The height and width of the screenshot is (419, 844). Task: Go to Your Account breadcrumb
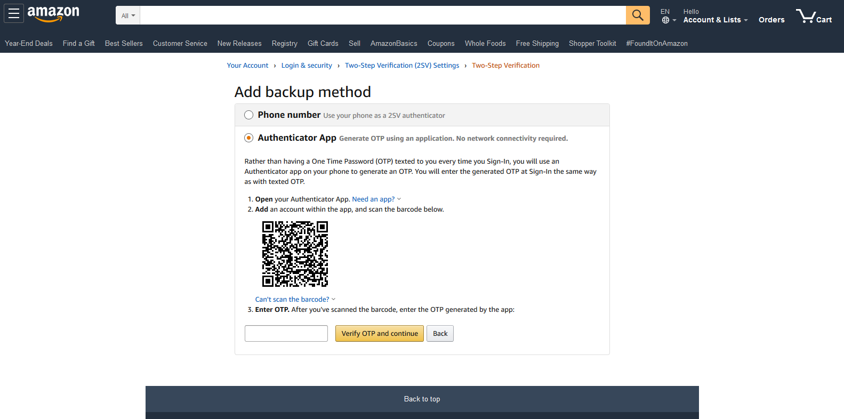[x=248, y=66]
